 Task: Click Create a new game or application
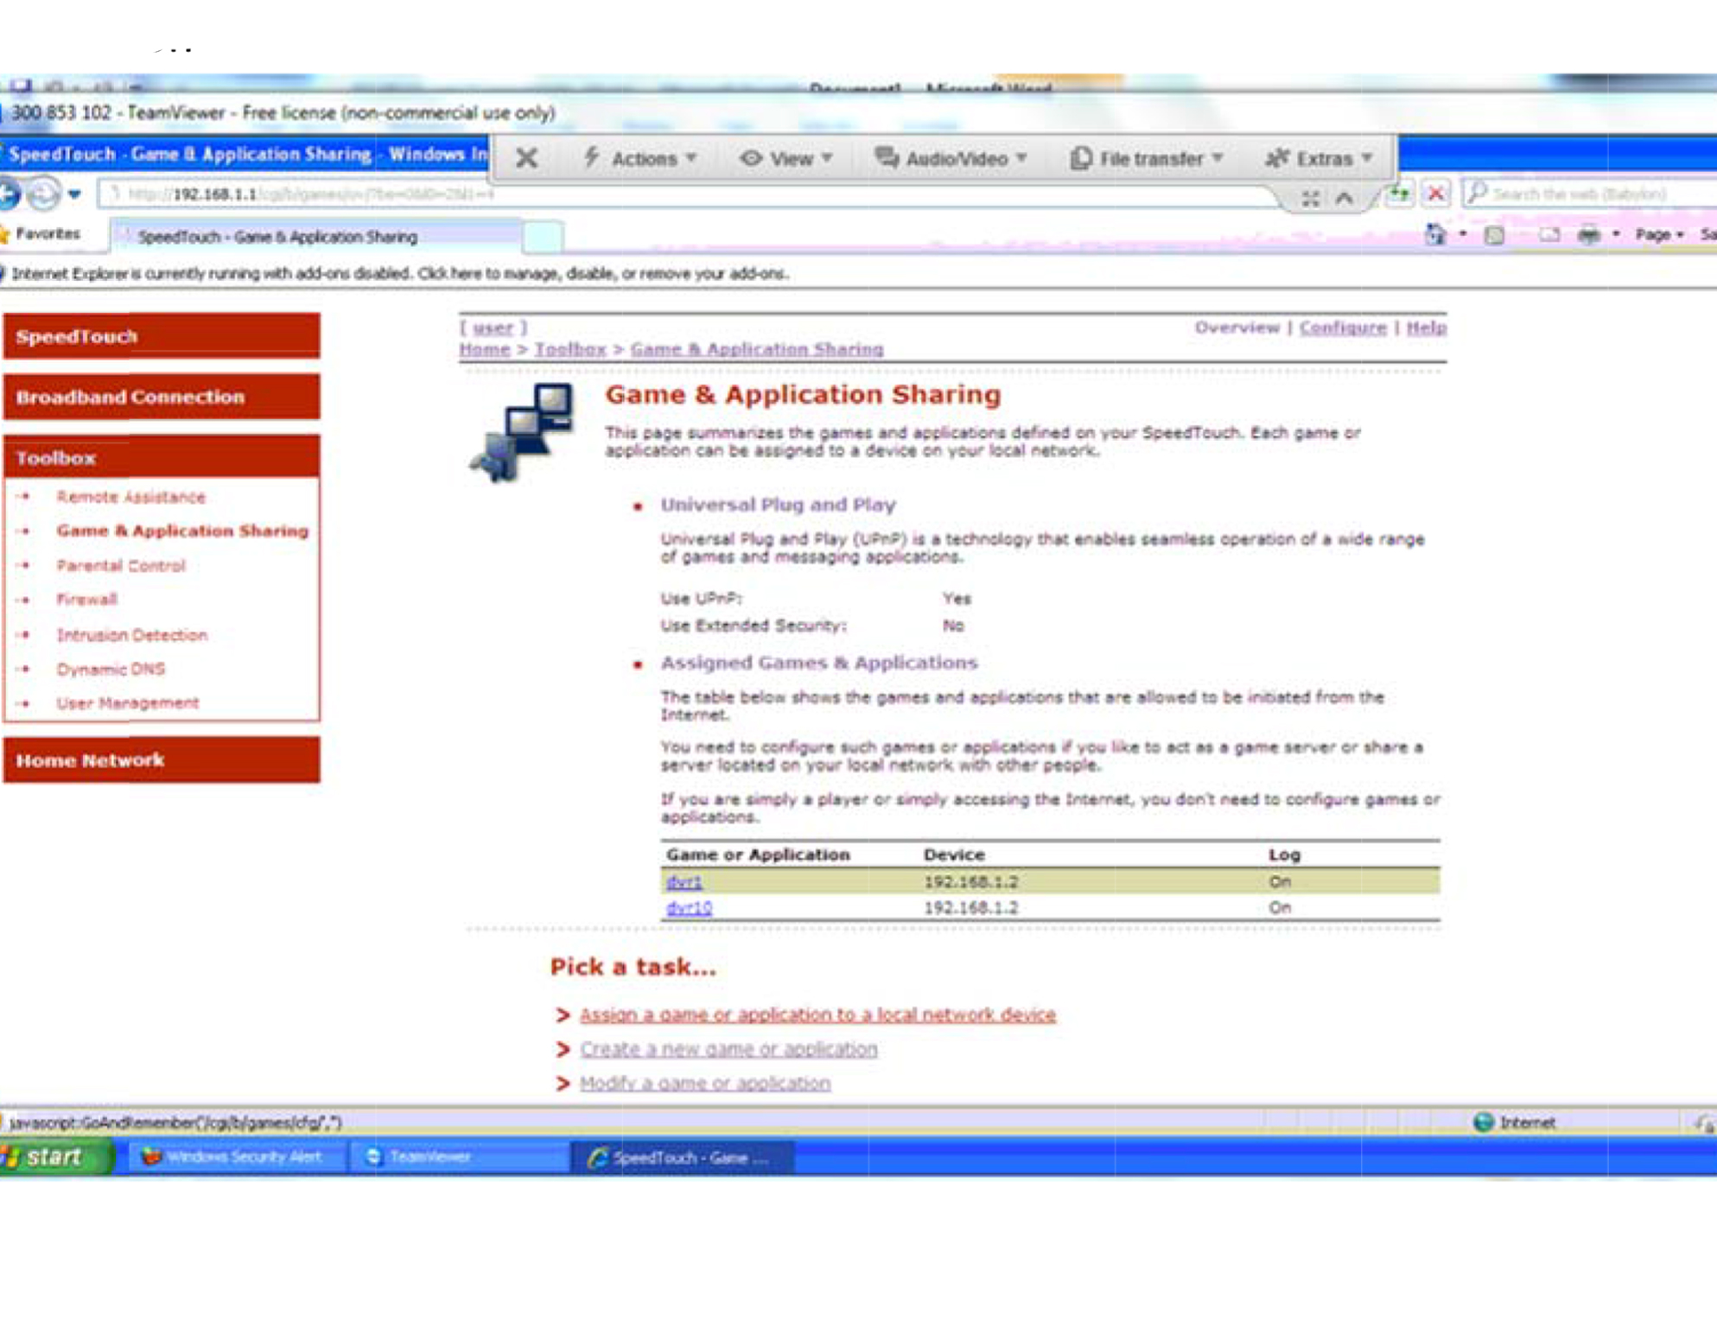pyautogui.click(x=728, y=1049)
